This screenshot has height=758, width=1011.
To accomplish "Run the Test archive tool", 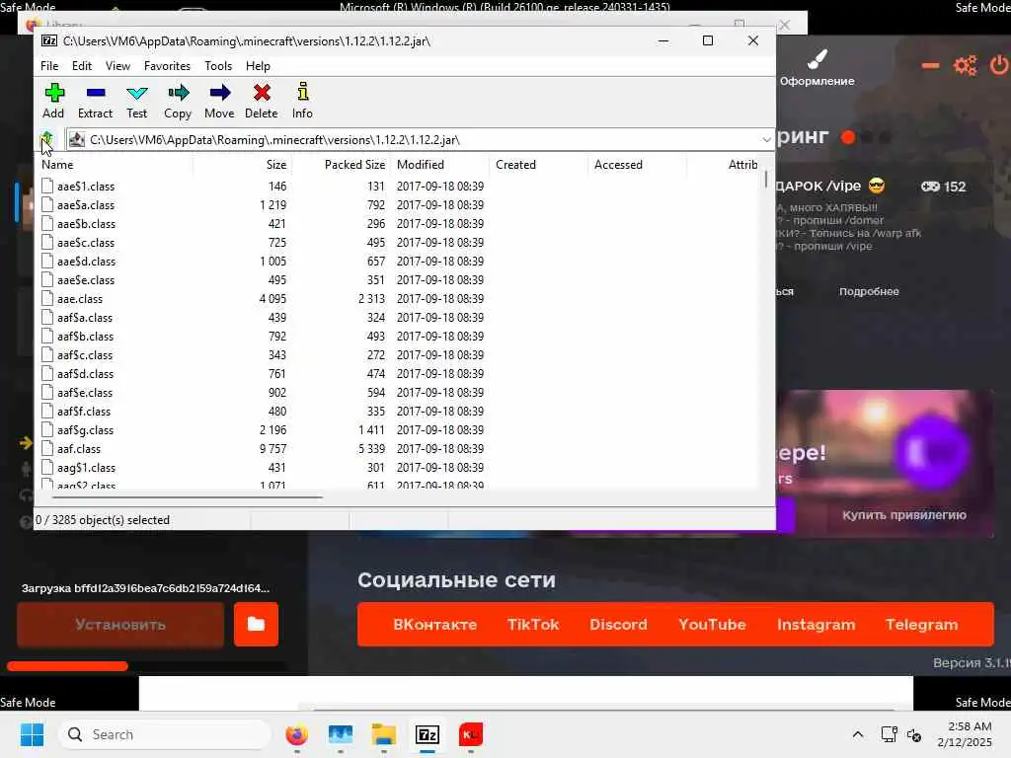I will click(x=136, y=94).
